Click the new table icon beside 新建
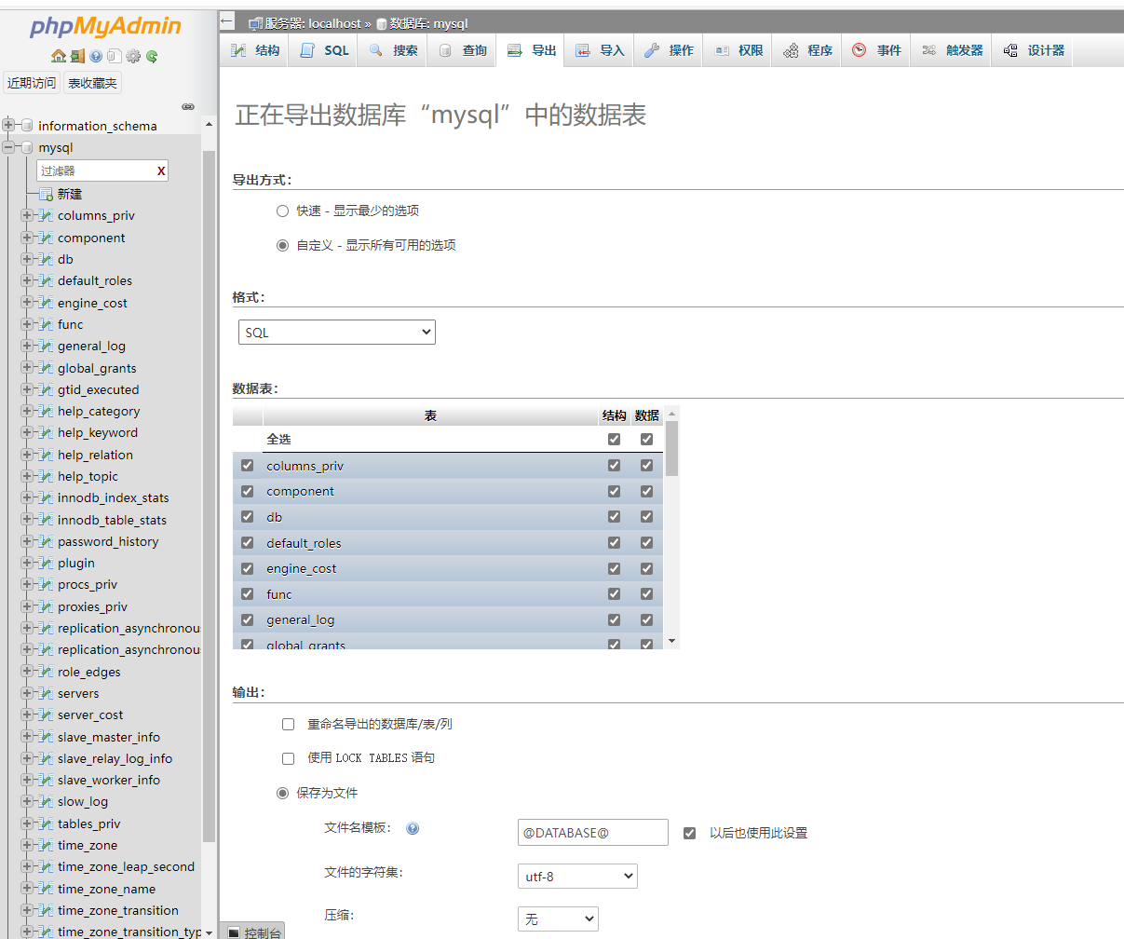The width and height of the screenshot is (1124, 939). coord(46,194)
